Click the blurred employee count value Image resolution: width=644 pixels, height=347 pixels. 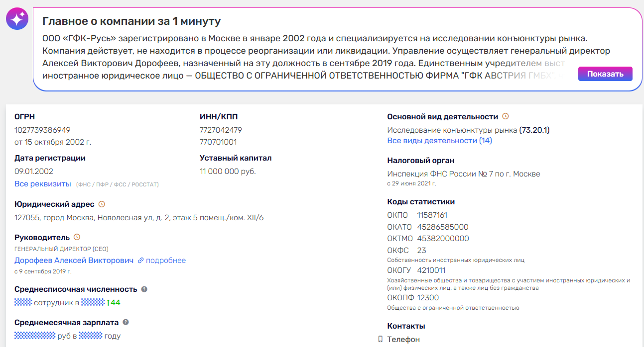(x=23, y=302)
